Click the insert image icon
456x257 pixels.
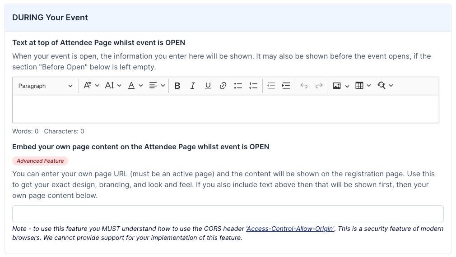point(337,86)
